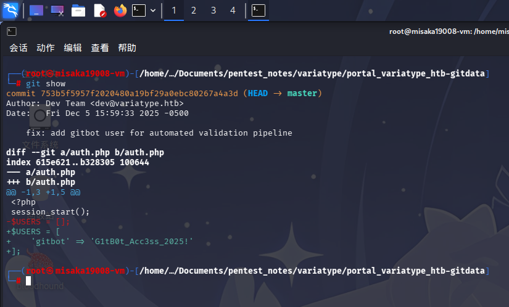The height and width of the screenshot is (307, 509).
Task: Launch Firefox from the panel
Action: (x=120, y=10)
